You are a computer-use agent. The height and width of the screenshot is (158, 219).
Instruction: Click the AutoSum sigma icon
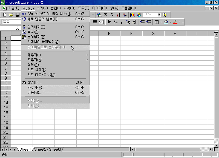[105, 15]
